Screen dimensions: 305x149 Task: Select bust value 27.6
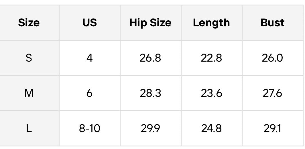coord(272,93)
